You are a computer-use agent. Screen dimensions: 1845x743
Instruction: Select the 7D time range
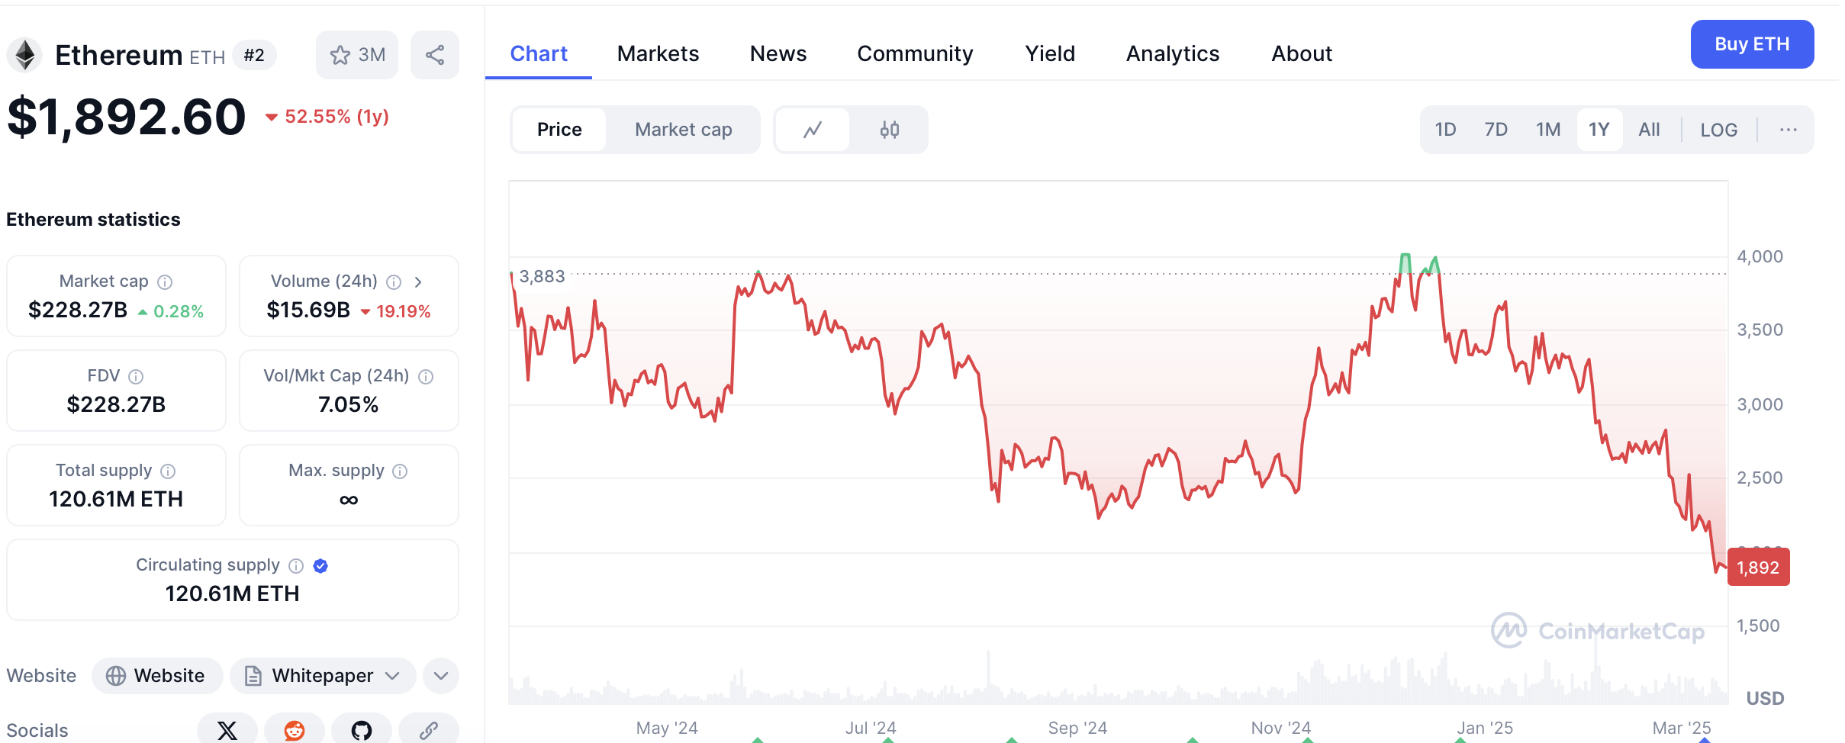[1496, 130]
